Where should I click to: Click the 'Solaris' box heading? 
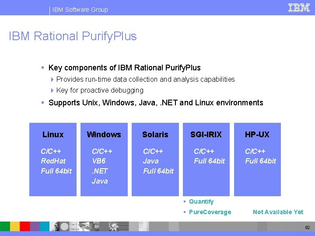point(155,135)
